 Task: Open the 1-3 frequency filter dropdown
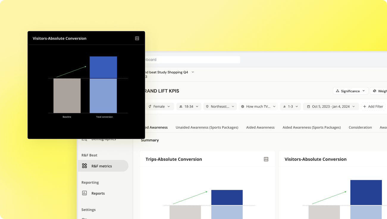point(290,106)
